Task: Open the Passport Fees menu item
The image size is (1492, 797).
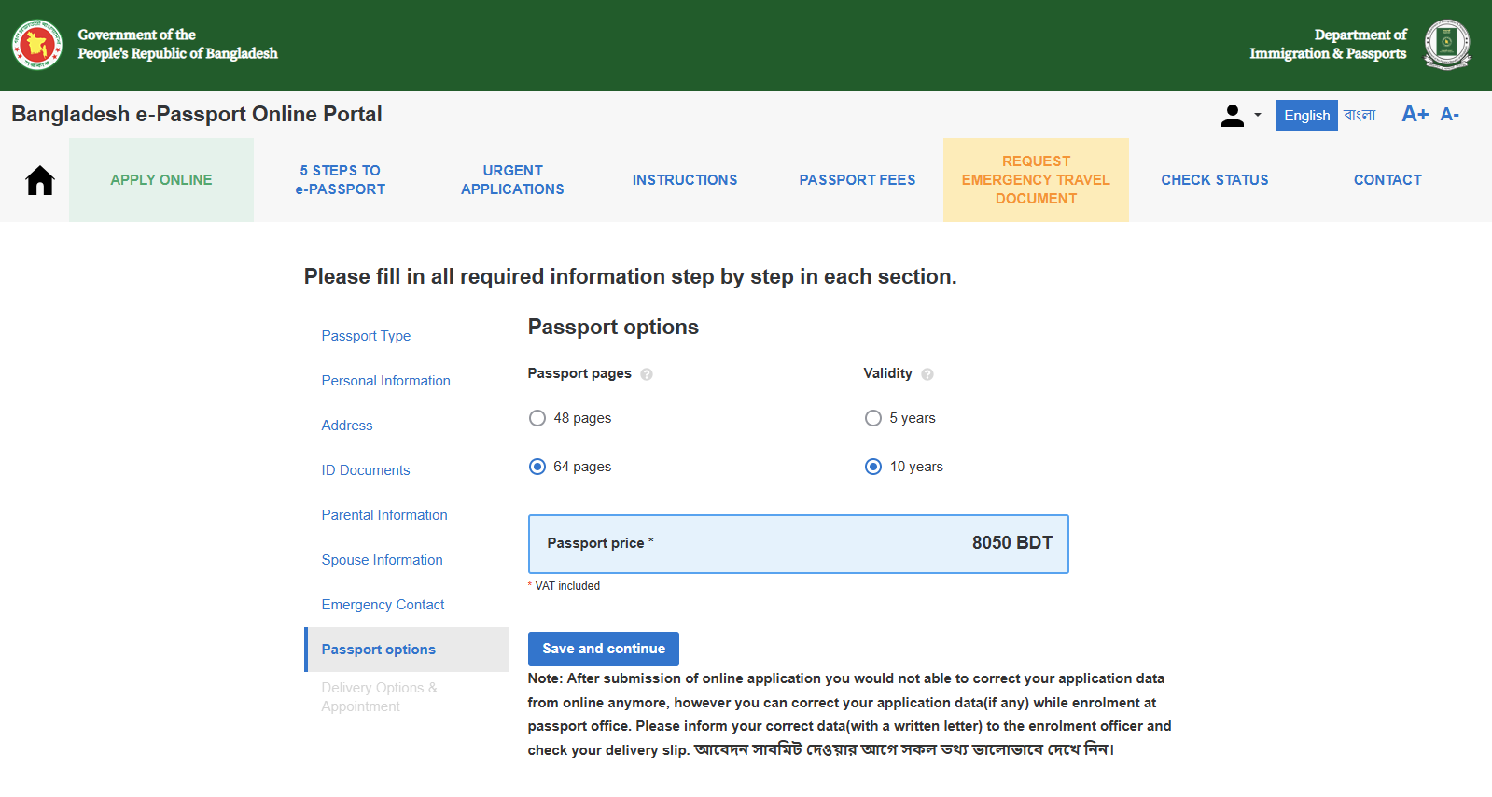Action: [858, 180]
